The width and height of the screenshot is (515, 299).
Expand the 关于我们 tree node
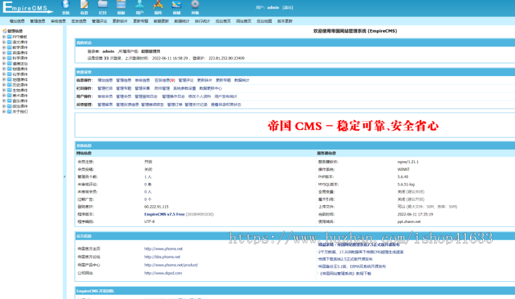4,111
